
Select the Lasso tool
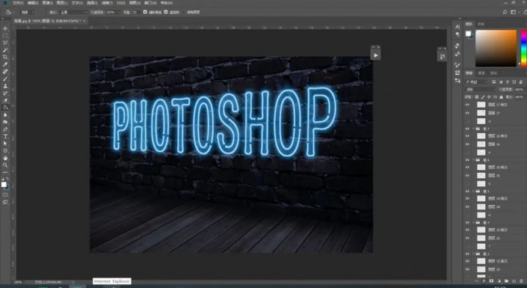tap(5, 43)
